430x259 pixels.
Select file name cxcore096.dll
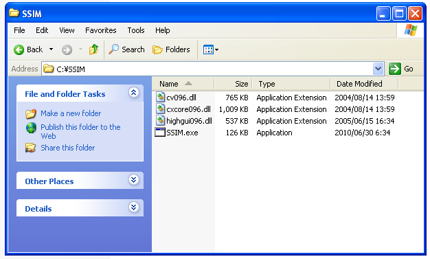click(x=188, y=109)
